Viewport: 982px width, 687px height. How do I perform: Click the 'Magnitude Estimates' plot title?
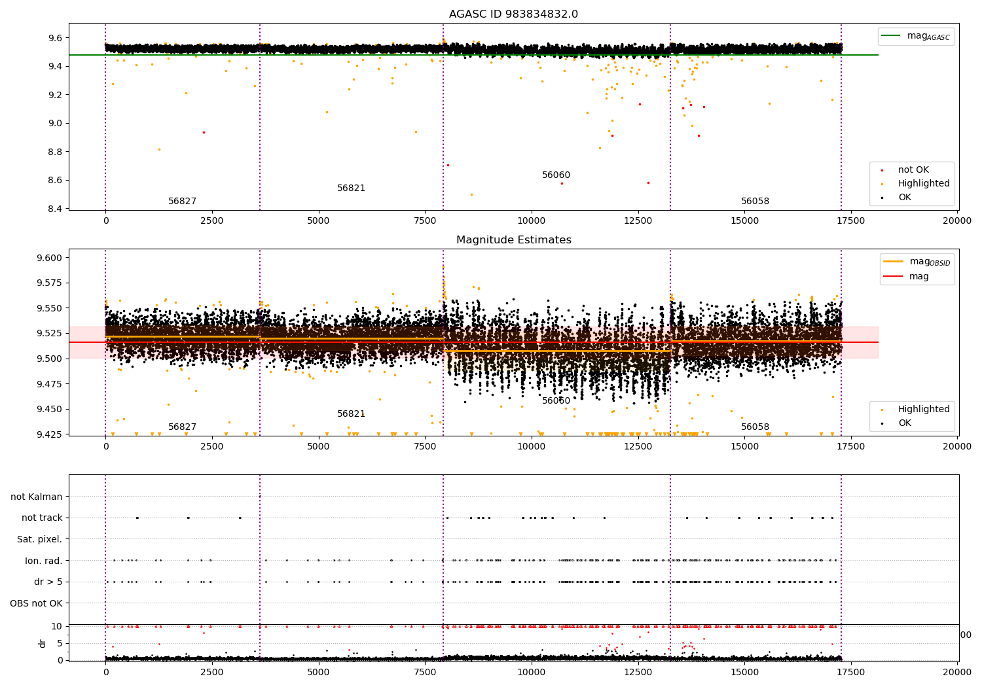click(x=513, y=240)
